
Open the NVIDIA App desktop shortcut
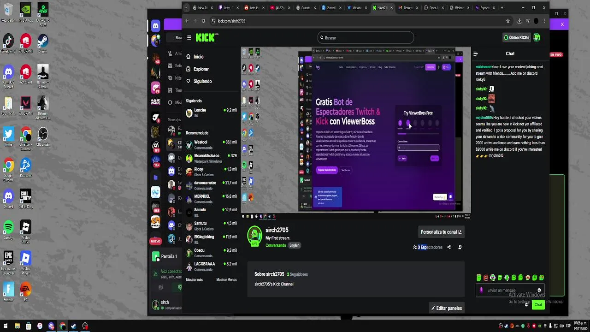pyautogui.click(x=25, y=13)
